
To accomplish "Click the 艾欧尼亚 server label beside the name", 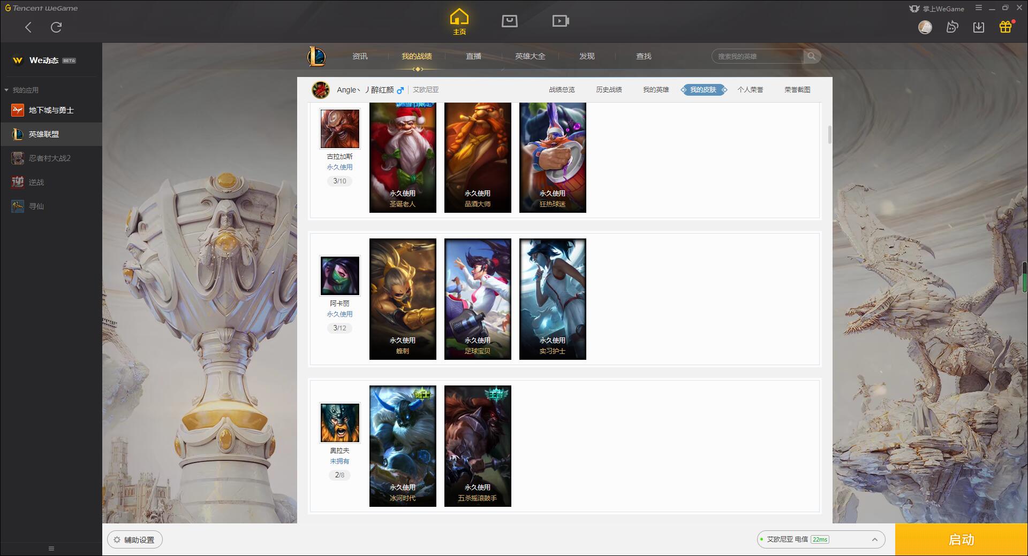I will pos(426,90).
